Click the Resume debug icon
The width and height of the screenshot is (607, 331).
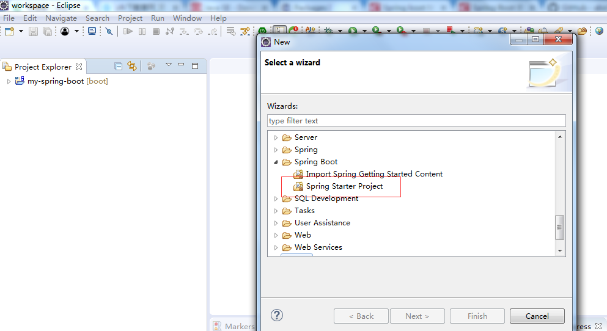[x=128, y=31]
